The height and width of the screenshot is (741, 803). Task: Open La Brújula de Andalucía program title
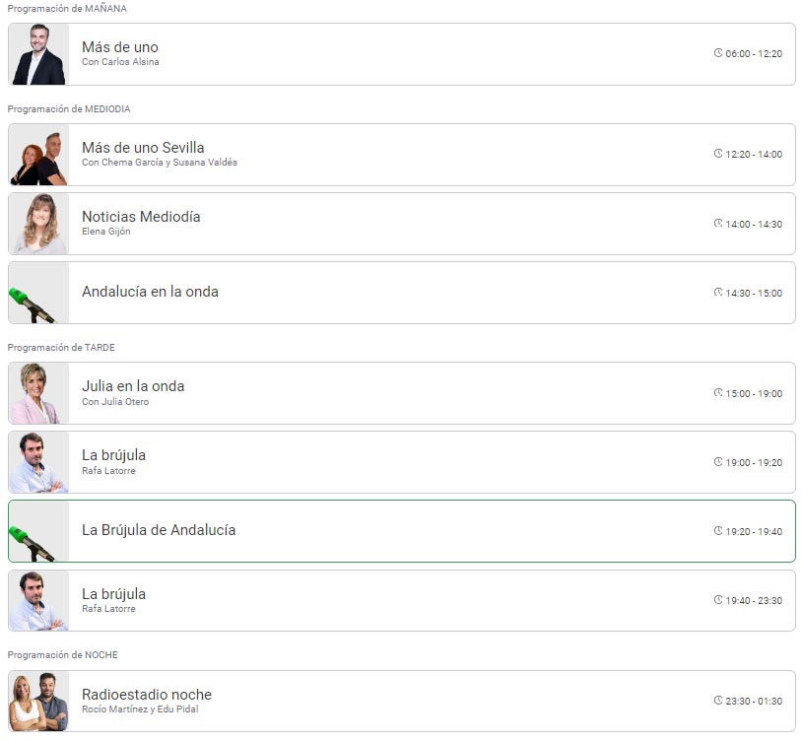point(159,530)
